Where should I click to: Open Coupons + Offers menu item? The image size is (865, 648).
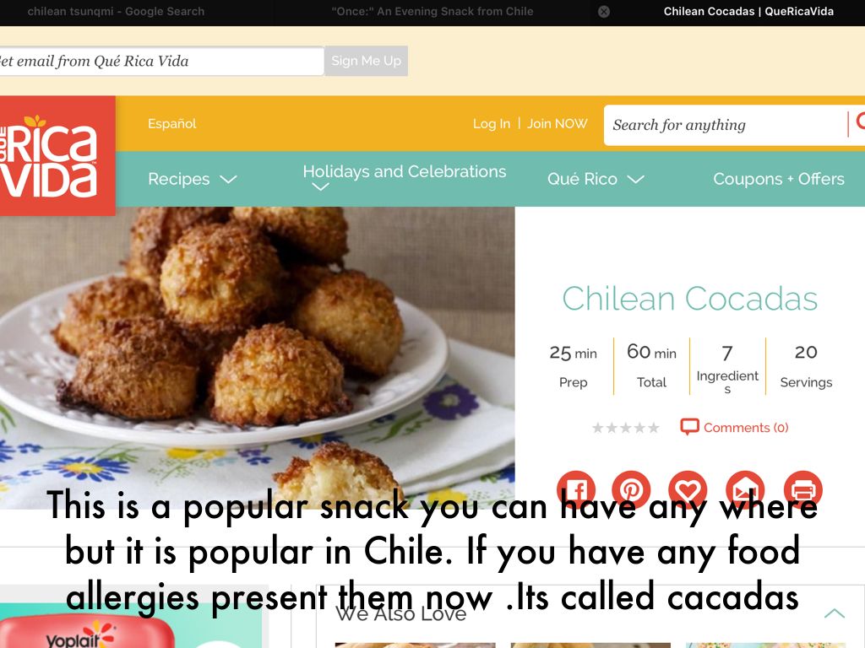point(778,179)
